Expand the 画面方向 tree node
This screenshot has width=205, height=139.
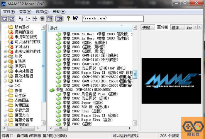(x=5, y=115)
